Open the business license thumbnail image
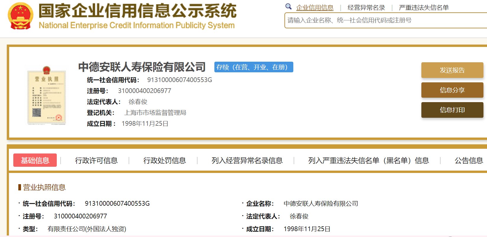487x237 pixels. click(47, 95)
